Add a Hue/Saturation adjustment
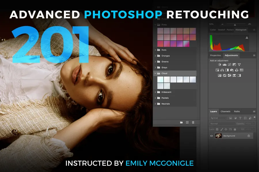 (x=217, y=70)
